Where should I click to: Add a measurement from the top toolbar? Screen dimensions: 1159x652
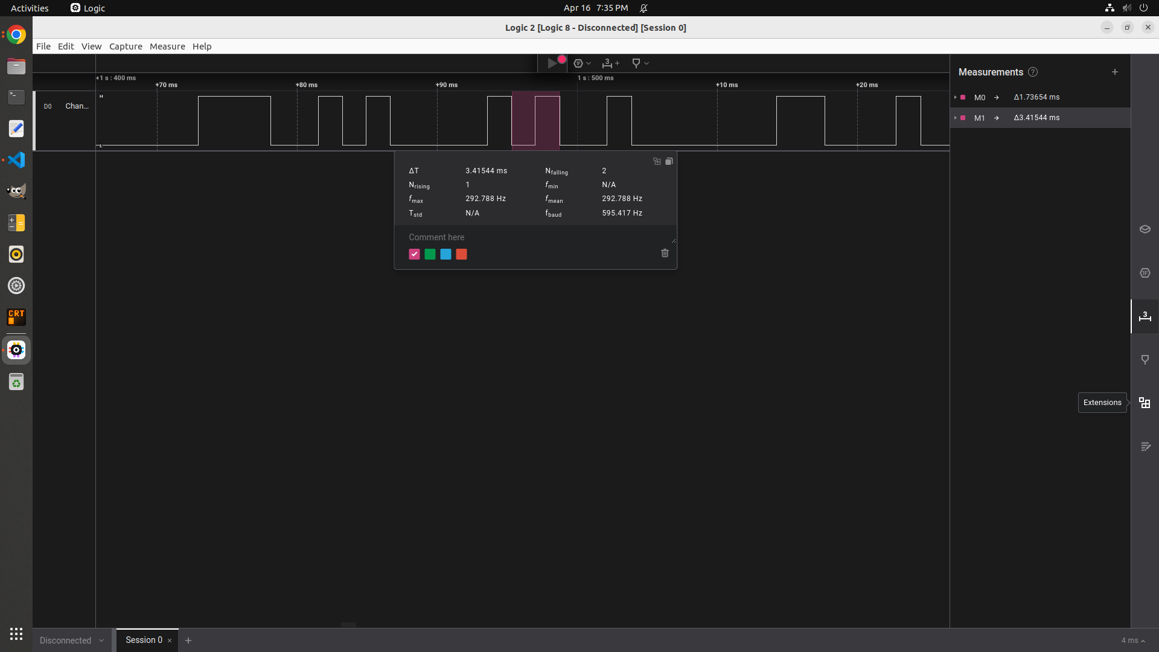click(610, 63)
